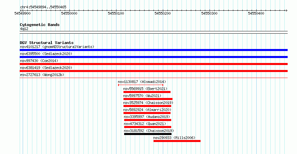
Task: Open the nsv3525974 (Chaisson2019) label
Action: click(148, 103)
